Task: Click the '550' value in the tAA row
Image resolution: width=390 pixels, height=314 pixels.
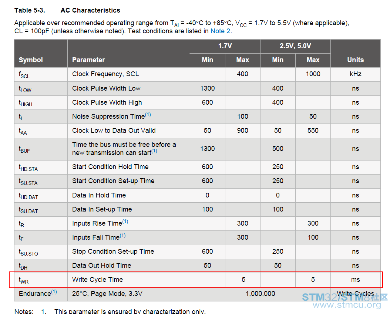Action: [x=313, y=131]
